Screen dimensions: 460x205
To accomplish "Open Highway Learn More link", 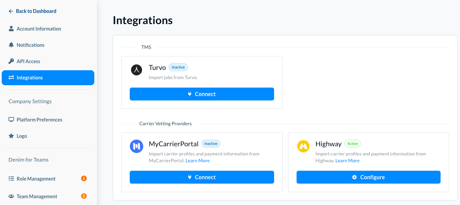I will point(347,161).
